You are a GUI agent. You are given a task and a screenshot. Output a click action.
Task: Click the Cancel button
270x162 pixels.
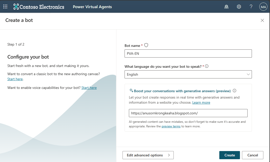click(253, 155)
